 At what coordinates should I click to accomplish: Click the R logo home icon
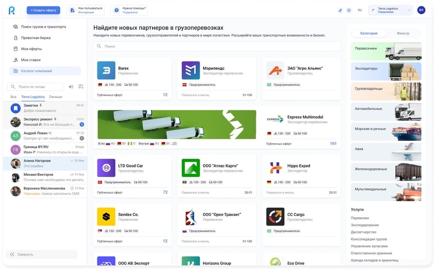(x=12, y=10)
